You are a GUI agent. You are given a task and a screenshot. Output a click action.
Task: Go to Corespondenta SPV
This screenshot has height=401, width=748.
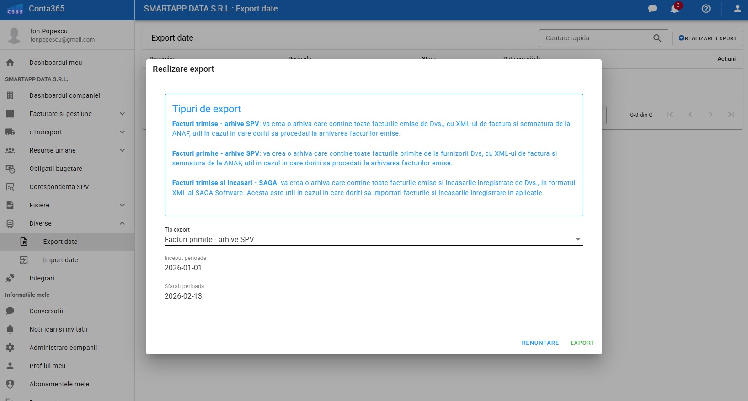pos(59,187)
